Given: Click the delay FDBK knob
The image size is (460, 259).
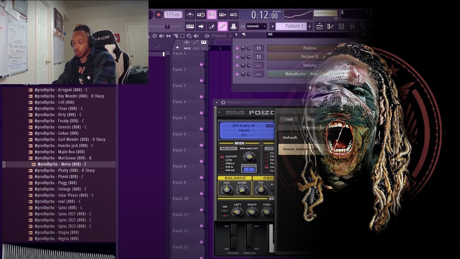Looking at the screenshot, I should 267,212.
